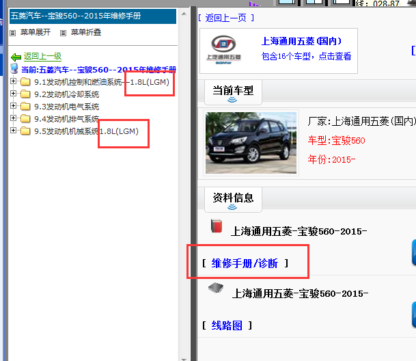Open folder icon for 9.5发动机机械系统
The image size is (416, 361).
pyautogui.click(x=25, y=131)
